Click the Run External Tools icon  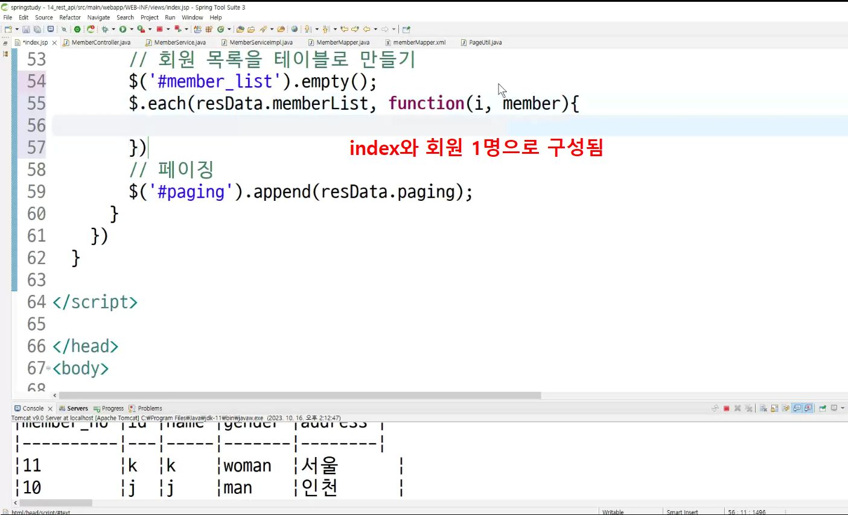coord(141,29)
